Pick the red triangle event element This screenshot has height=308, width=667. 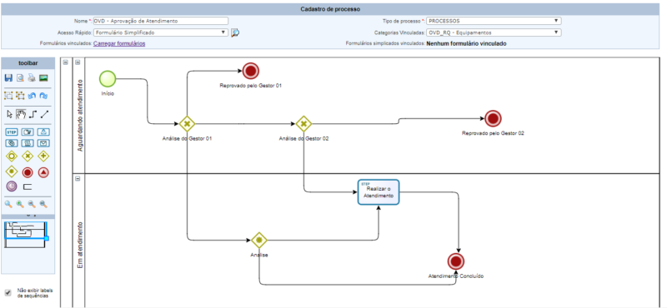click(43, 172)
